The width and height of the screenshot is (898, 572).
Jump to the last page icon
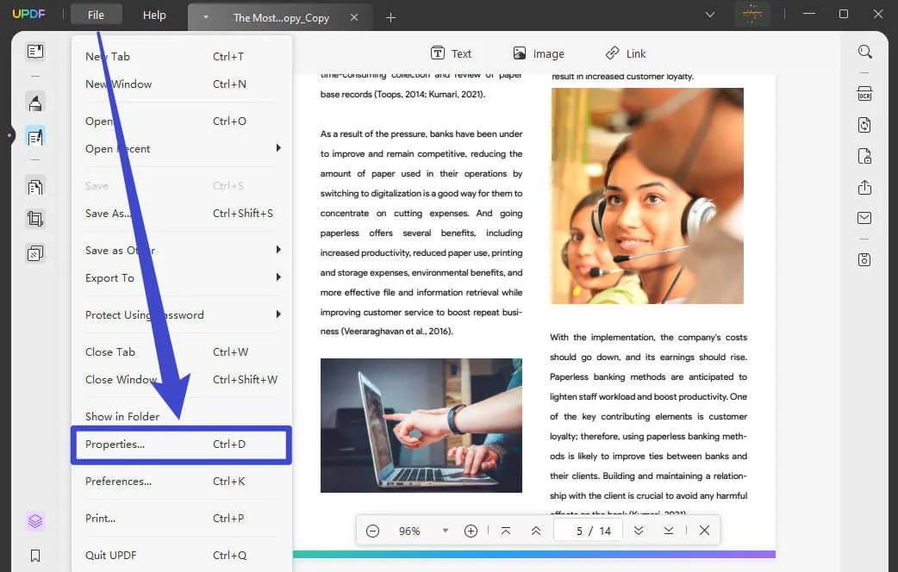coord(669,532)
